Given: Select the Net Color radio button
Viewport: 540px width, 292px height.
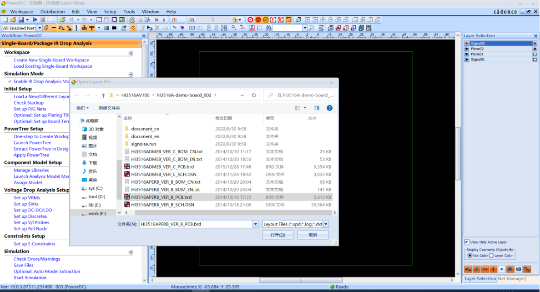Looking at the screenshot, I should click(470, 256).
